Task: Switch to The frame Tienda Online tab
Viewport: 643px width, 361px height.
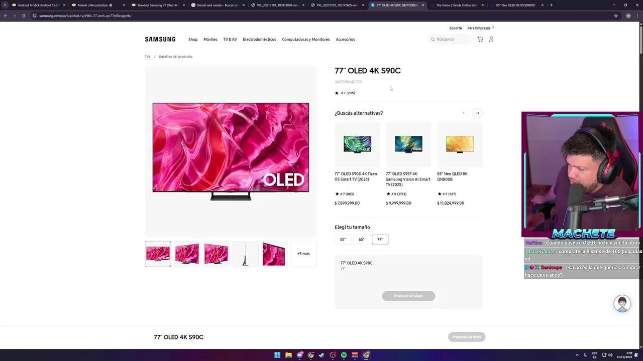Action: pyautogui.click(x=456, y=5)
